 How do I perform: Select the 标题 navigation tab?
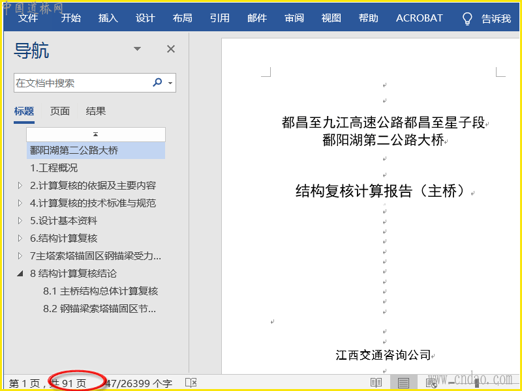click(x=24, y=111)
